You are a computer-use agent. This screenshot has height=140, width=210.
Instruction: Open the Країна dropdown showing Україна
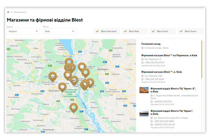tap(23, 31)
